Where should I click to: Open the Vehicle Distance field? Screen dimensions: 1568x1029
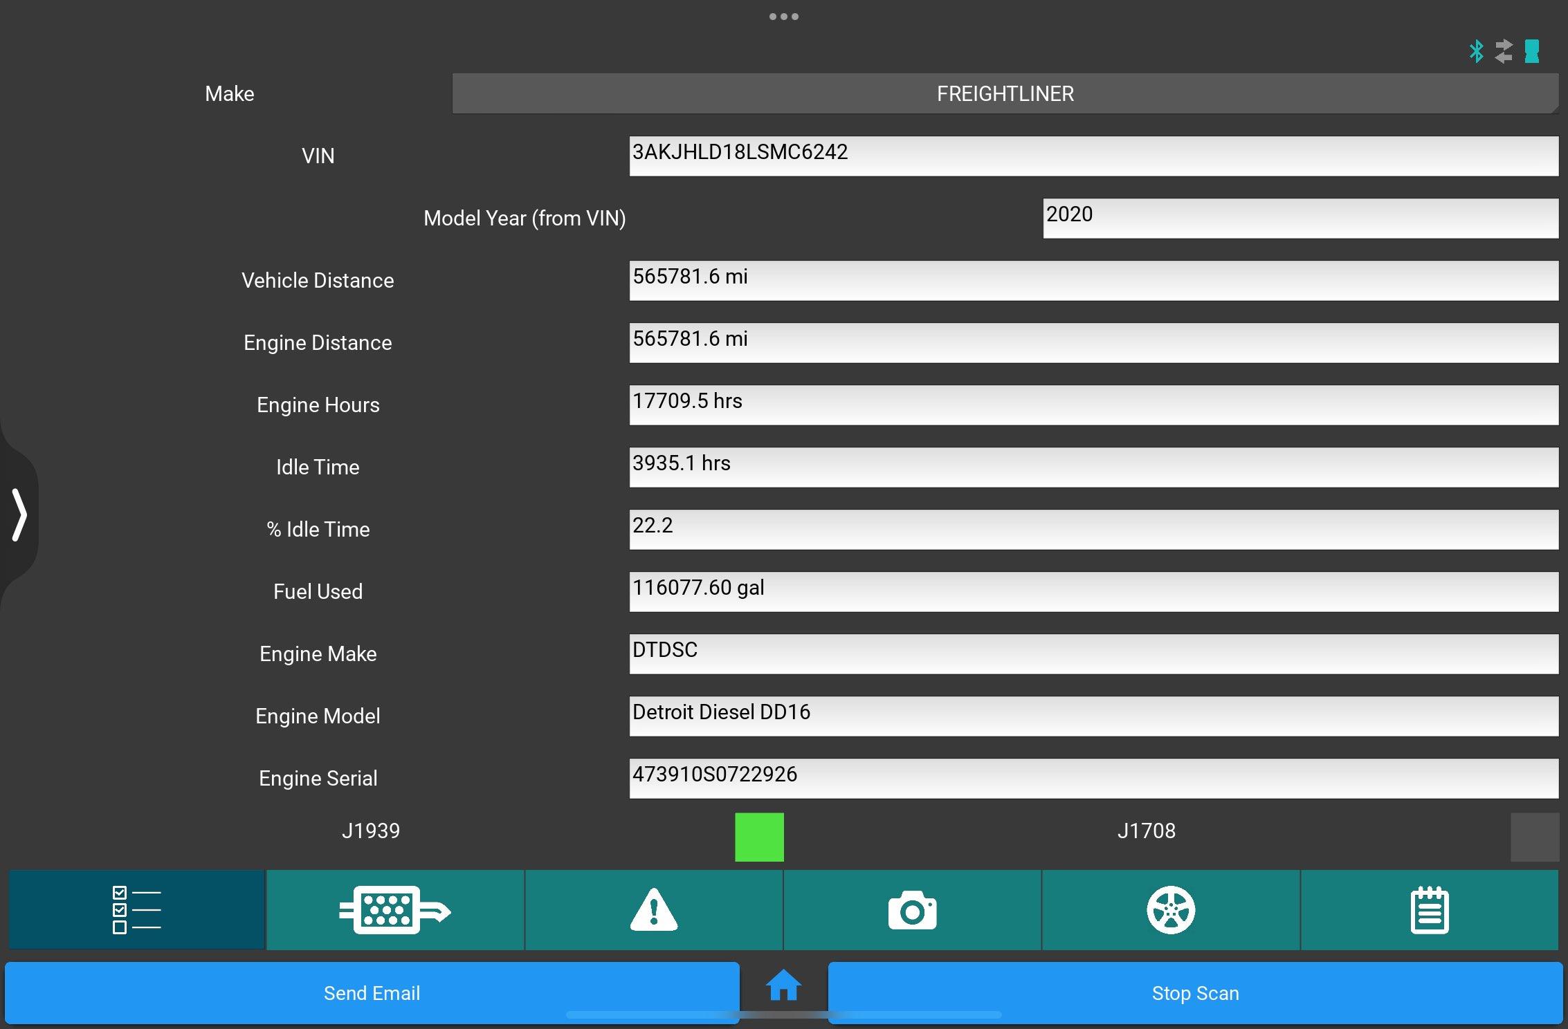tap(1093, 280)
